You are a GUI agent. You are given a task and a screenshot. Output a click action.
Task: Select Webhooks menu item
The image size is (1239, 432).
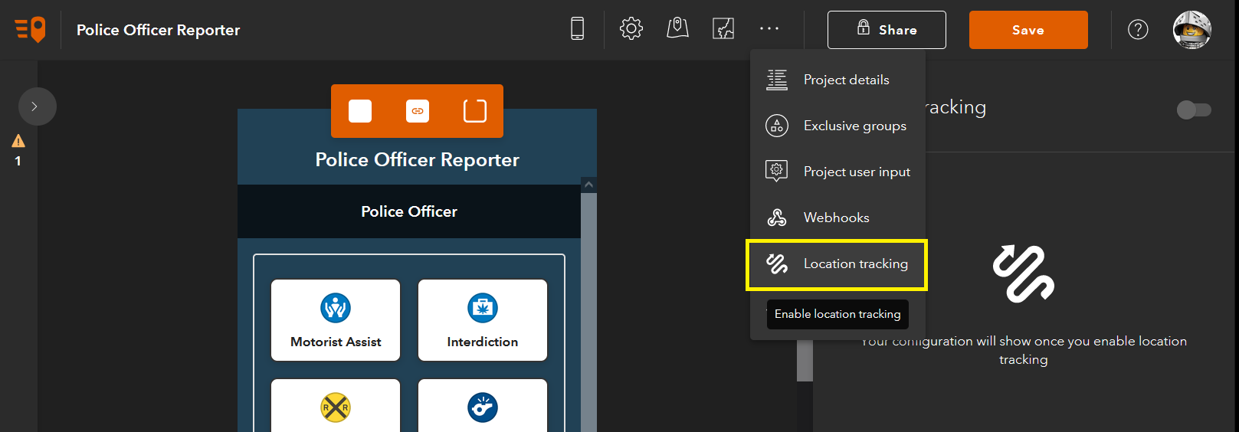pyautogui.click(x=838, y=218)
